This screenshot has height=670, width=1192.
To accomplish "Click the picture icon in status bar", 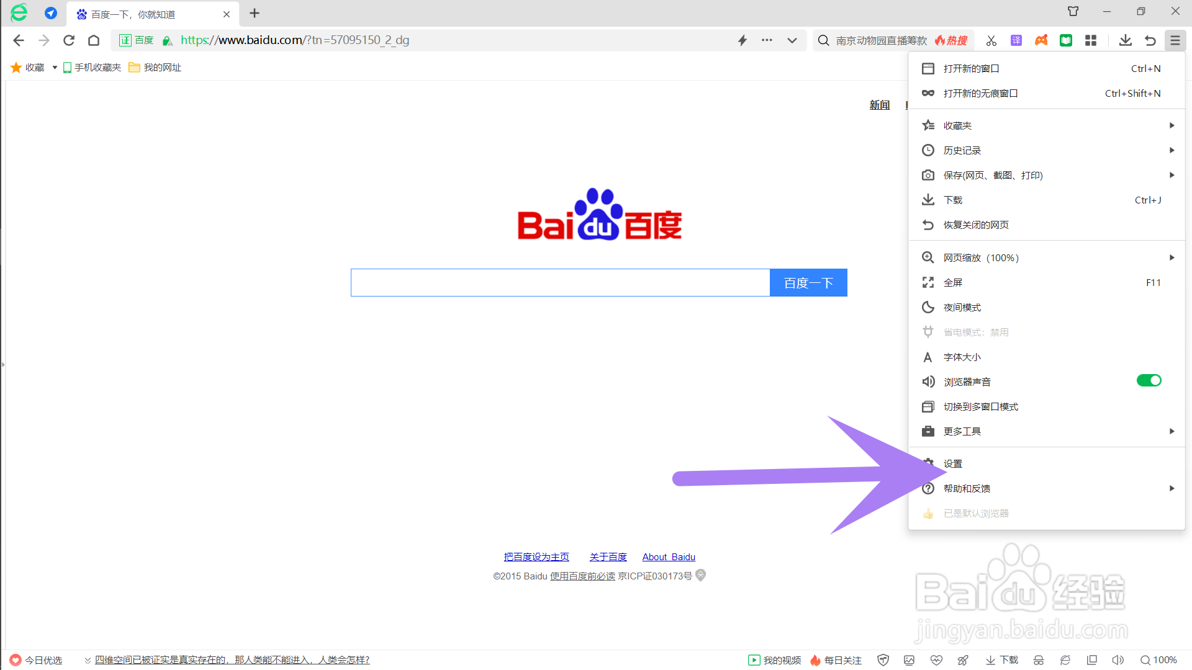I will [910, 660].
